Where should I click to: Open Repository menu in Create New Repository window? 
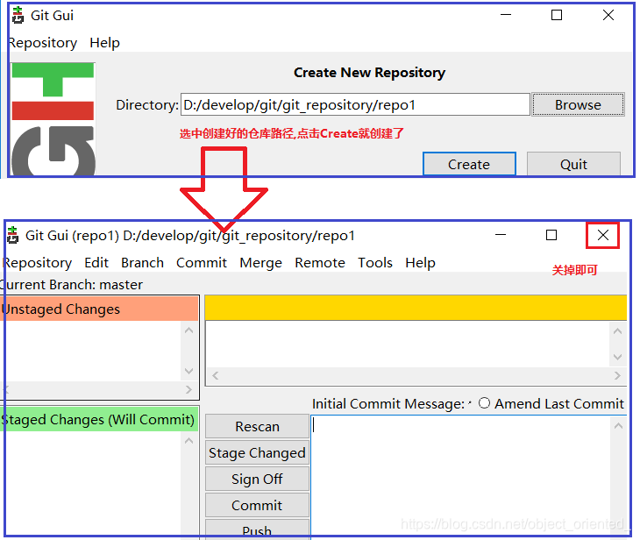click(x=42, y=42)
